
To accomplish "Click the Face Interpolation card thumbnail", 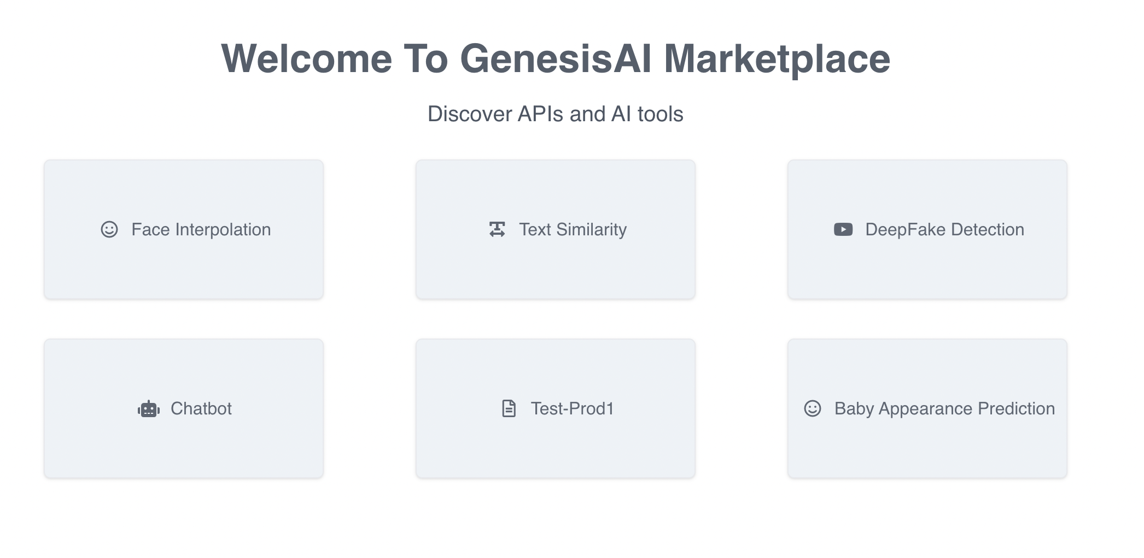I will coord(183,229).
